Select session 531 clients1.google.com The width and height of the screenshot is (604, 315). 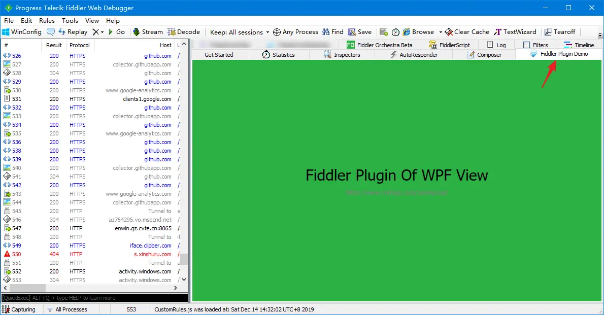pyautogui.click(x=91, y=99)
